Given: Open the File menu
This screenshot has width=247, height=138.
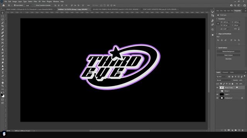Looking at the screenshot, I should point(5,2).
